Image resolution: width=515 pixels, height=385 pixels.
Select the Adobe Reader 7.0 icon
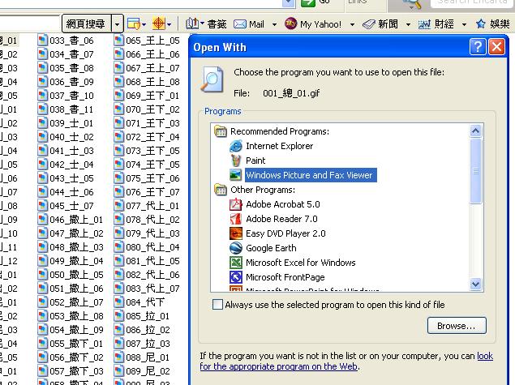pyautogui.click(x=236, y=219)
